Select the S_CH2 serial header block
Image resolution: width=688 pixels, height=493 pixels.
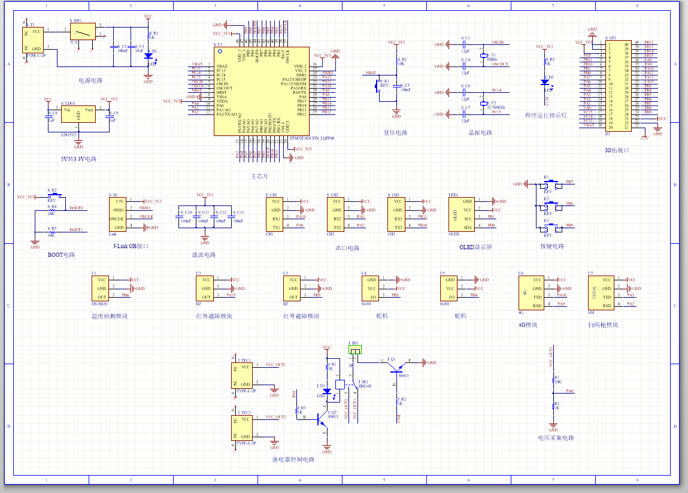[x=336, y=214]
